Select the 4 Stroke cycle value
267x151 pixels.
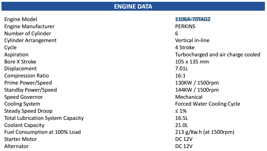[x=185, y=47]
